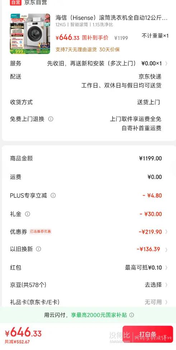Tap info icon next to PLUS专享立减

click(53, 196)
